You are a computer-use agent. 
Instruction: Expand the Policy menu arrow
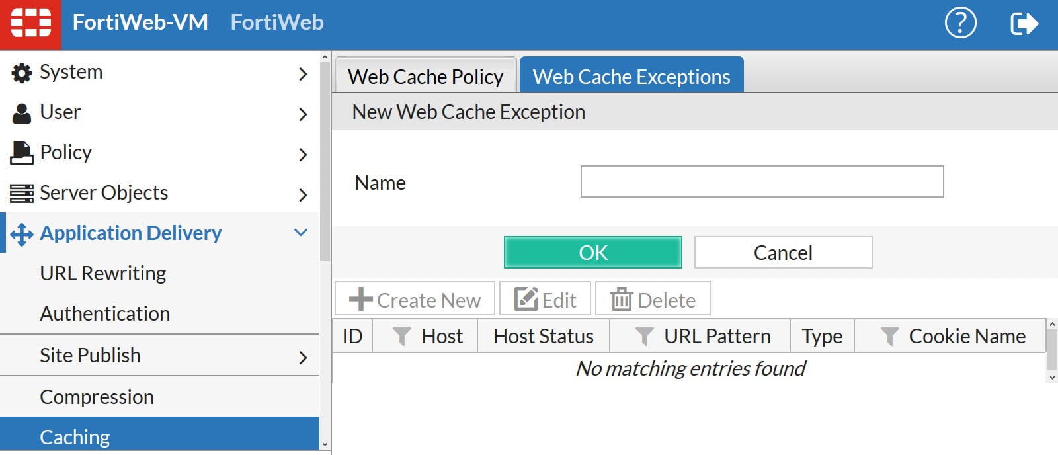tap(303, 154)
